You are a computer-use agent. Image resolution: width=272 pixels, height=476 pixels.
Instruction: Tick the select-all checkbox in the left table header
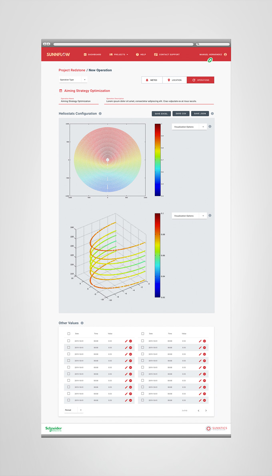point(69,333)
